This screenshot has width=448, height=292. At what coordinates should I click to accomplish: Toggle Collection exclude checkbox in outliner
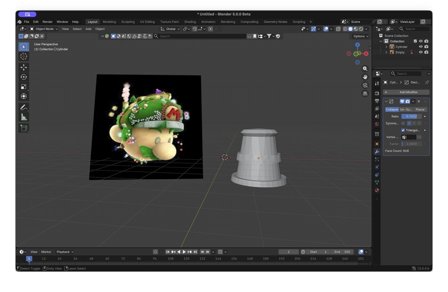(x=415, y=41)
